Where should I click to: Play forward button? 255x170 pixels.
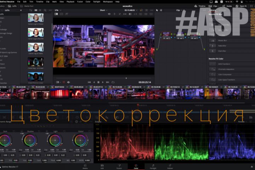[103, 82]
